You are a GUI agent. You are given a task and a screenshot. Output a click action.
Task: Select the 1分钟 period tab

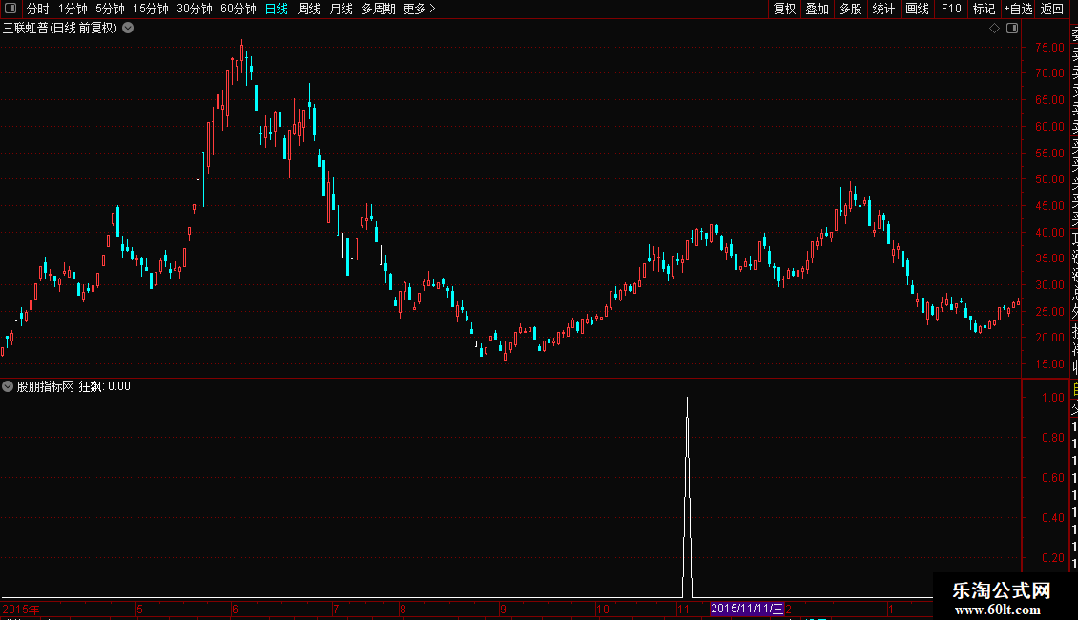(73, 9)
